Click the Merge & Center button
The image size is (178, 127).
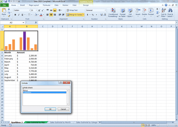[x=74, y=15]
